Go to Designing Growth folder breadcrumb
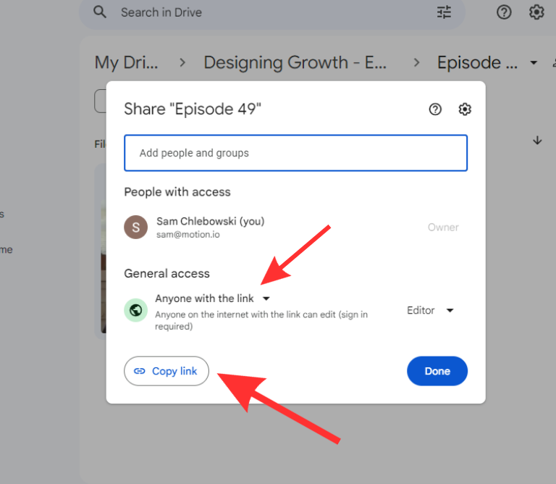The image size is (556, 484). pos(295,63)
